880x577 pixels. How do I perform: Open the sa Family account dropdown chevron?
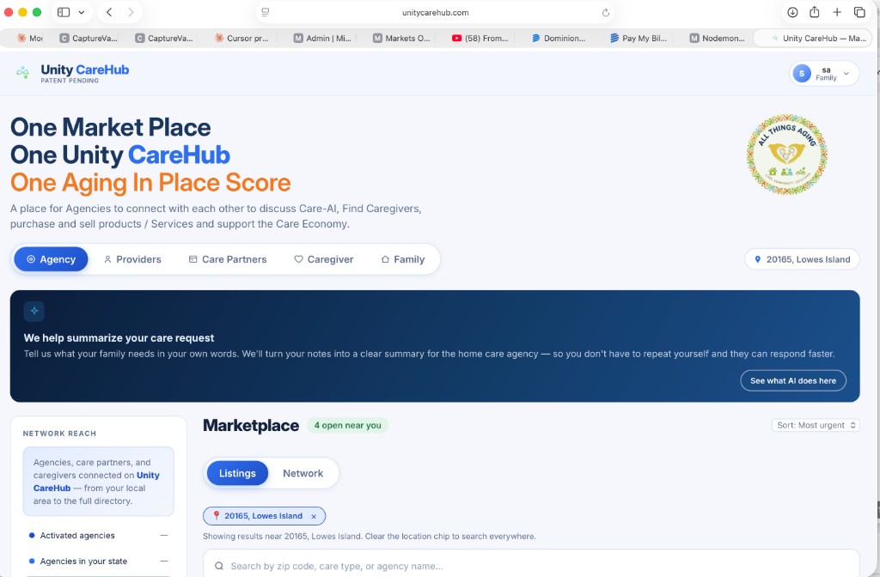click(x=846, y=74)
